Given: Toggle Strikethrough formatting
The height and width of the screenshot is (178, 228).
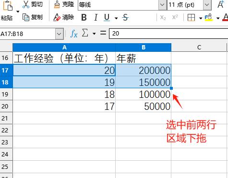Looking at the screenshot, I should point(125,17).
